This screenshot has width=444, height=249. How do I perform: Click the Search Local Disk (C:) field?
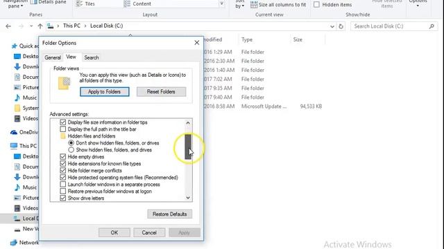(394, 26)
